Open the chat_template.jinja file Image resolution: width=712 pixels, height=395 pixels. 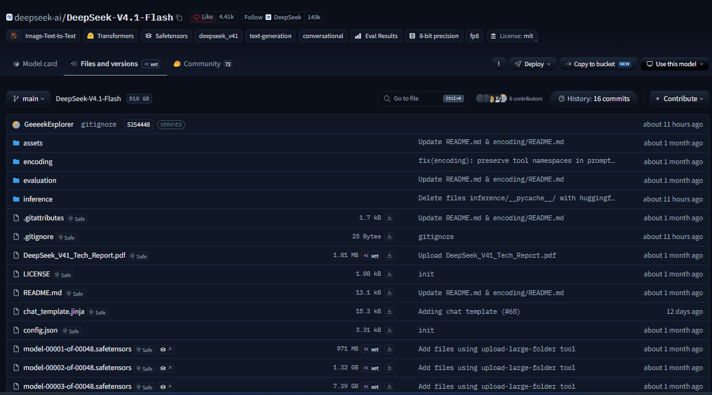pyautogui.click(x=54, y=311)
